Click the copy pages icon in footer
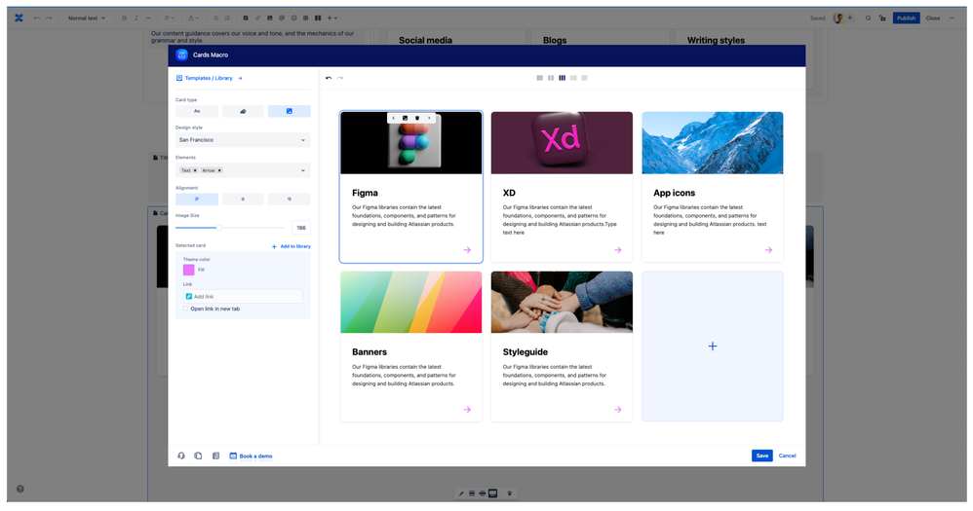 click(198, 456)
